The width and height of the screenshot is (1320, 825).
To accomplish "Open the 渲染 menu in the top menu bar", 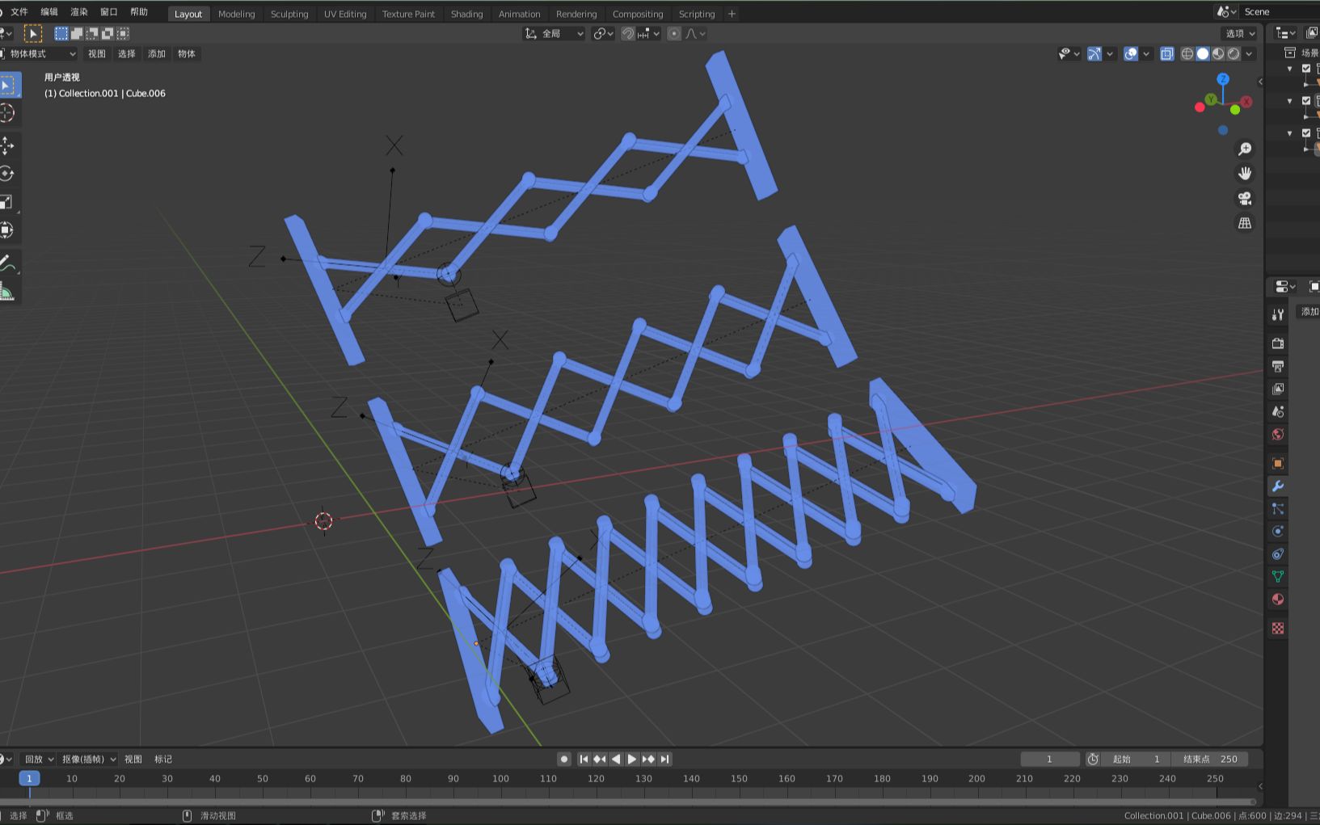I will coord(78,11).
